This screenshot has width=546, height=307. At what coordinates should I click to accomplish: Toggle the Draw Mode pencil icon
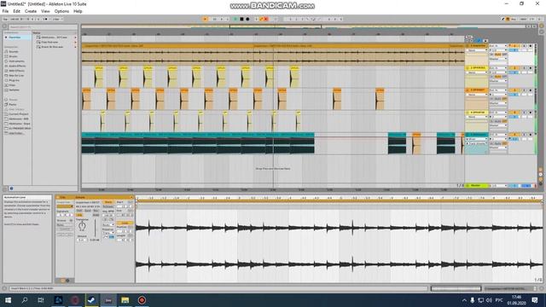[x=503, y=19]
